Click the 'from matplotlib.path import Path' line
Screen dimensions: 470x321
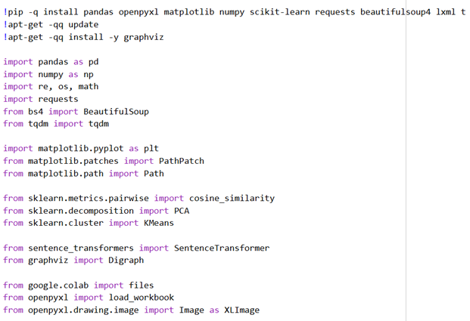tap(83, 174)
